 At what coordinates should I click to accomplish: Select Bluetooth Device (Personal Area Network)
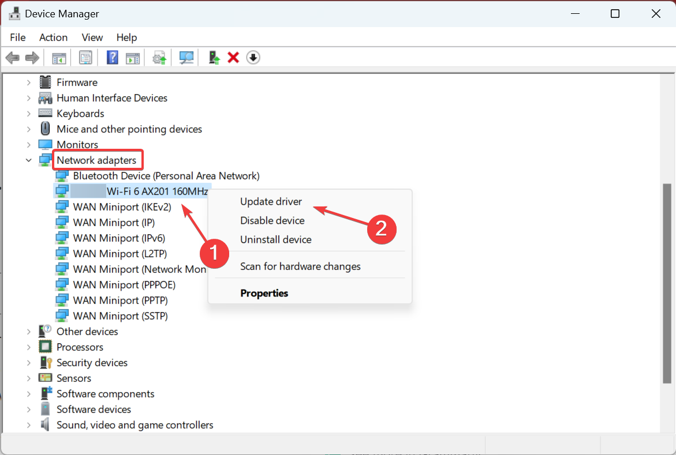tap(166, 176)
